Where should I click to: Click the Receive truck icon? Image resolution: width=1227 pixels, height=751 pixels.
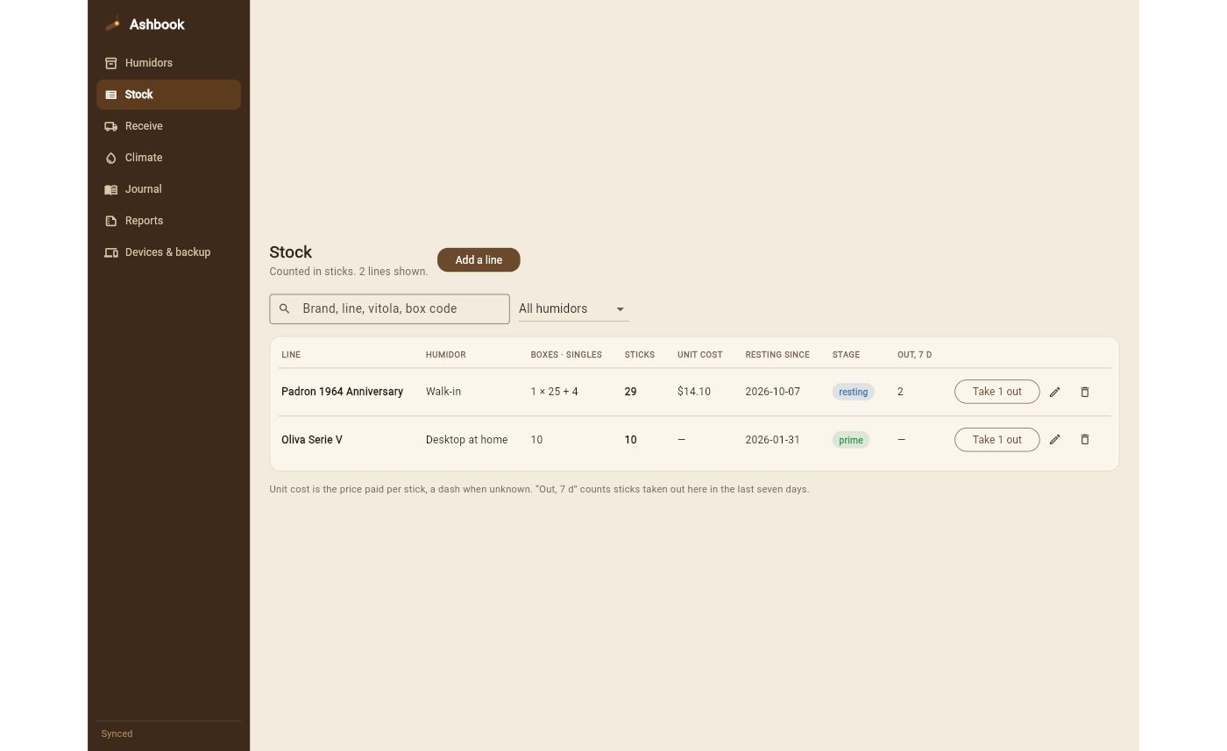coord(111,126)
